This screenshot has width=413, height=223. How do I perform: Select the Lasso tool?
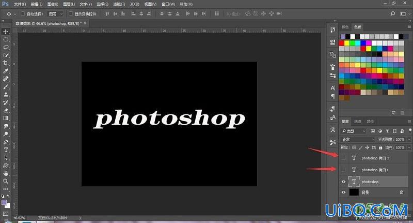click(x=6, y=47)
